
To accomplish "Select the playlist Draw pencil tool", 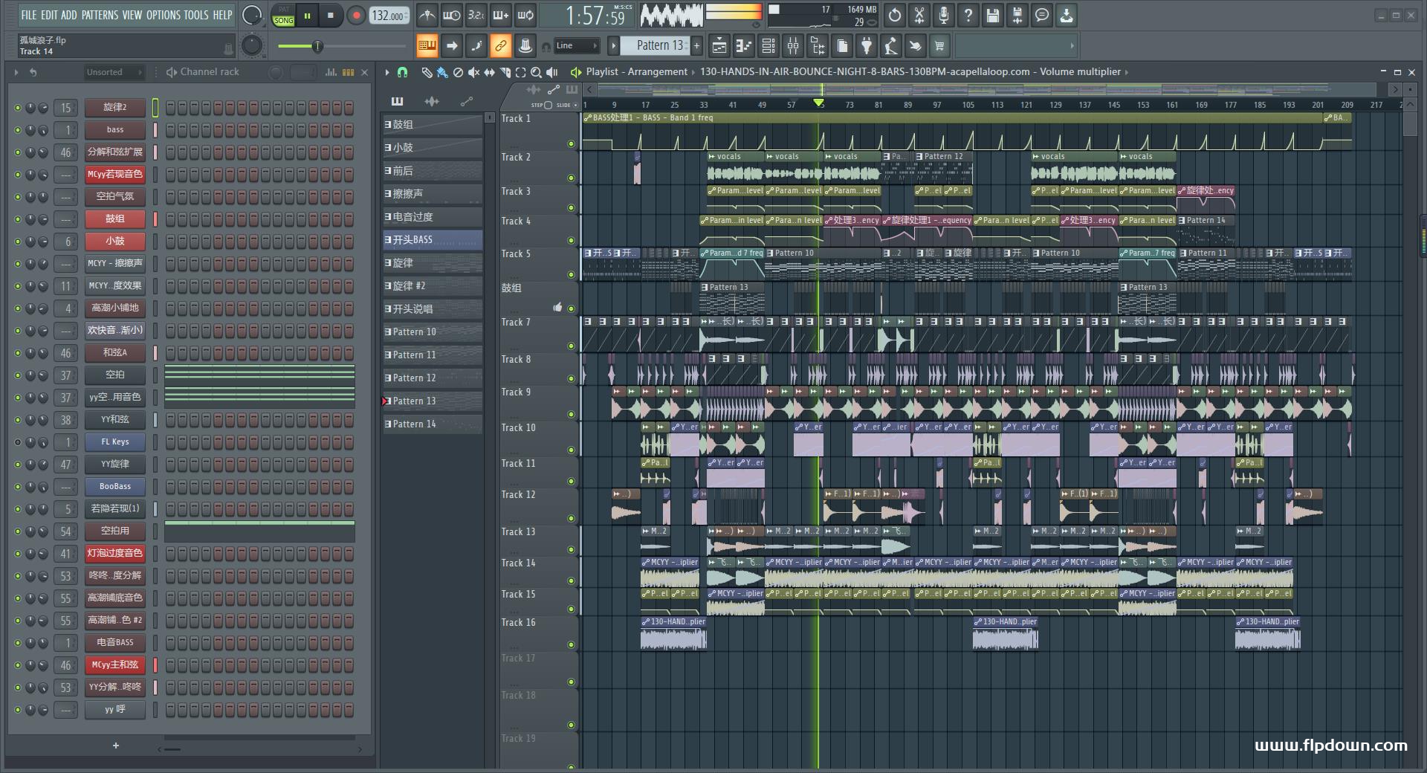I will tap(427, 72).
